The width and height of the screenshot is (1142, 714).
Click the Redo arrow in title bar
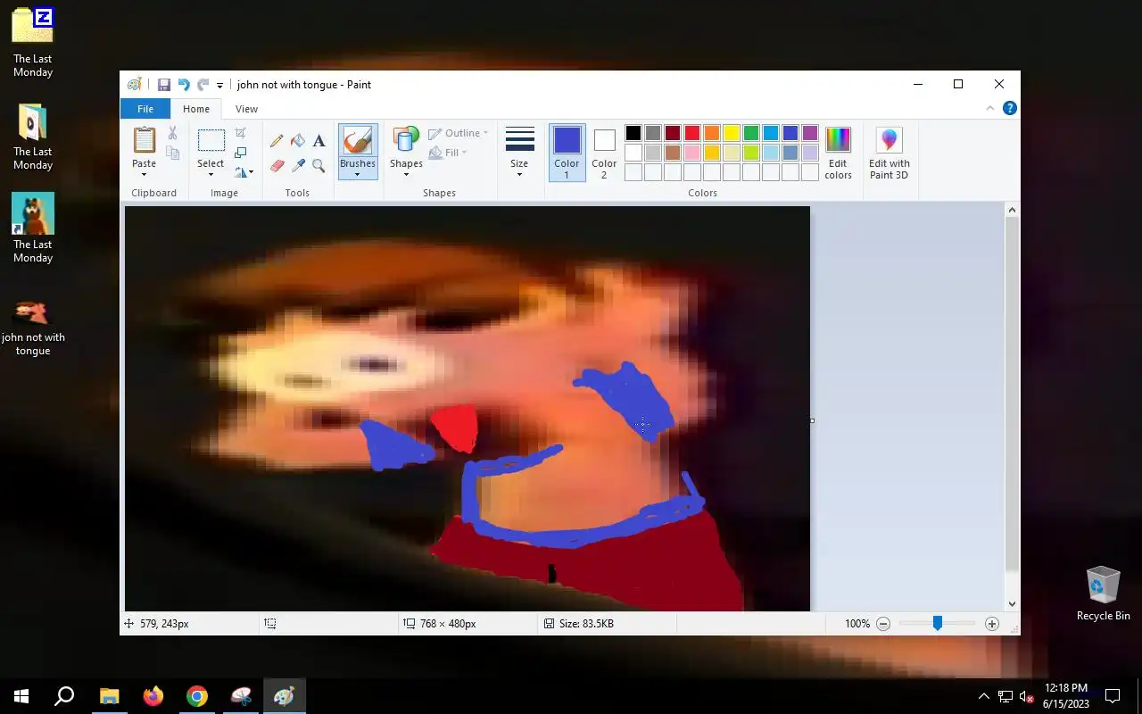coord(203,85)
